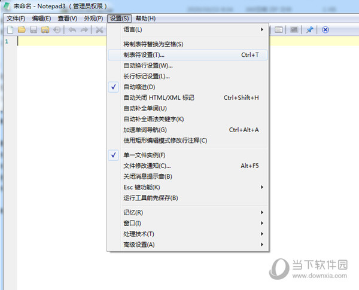
Task: Expand the 处理技术(T) submenu
Action: click(188, 234)
